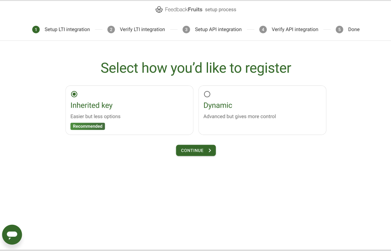Click FeedbackFruits setup process header text
The height and width of the screenshot is (251, 391).
click(x=200, y=10)
